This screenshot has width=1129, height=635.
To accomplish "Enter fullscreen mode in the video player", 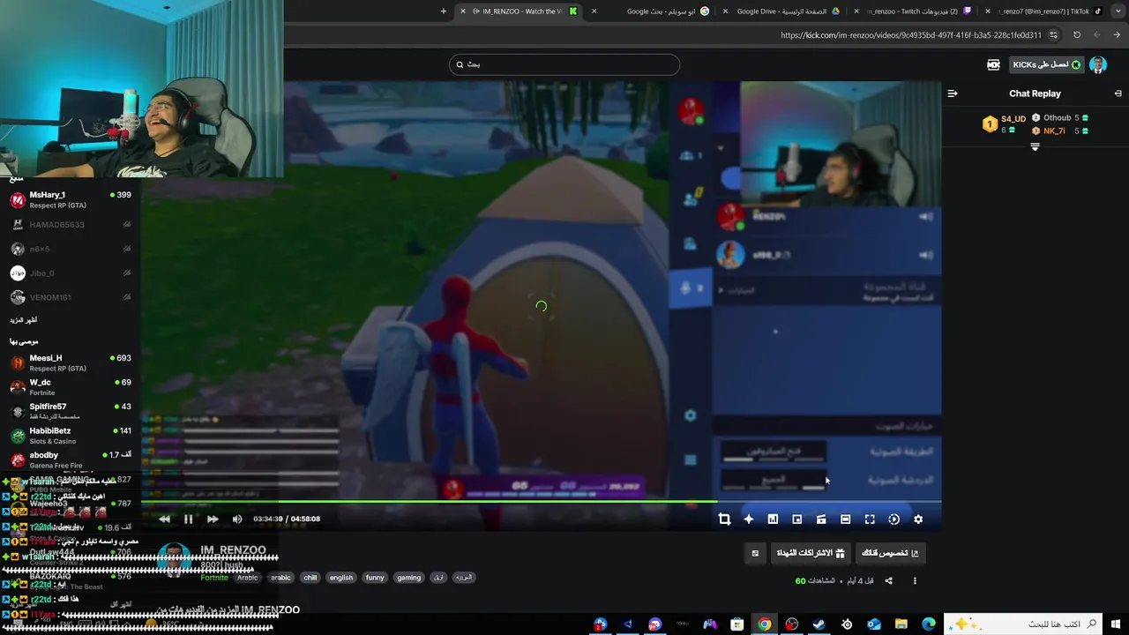I will (870, 519).
